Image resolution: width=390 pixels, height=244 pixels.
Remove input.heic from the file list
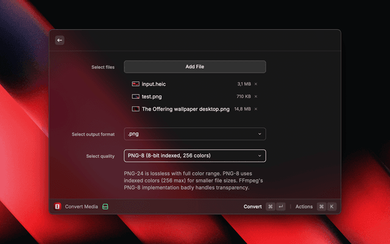click(x=256, y=84)
